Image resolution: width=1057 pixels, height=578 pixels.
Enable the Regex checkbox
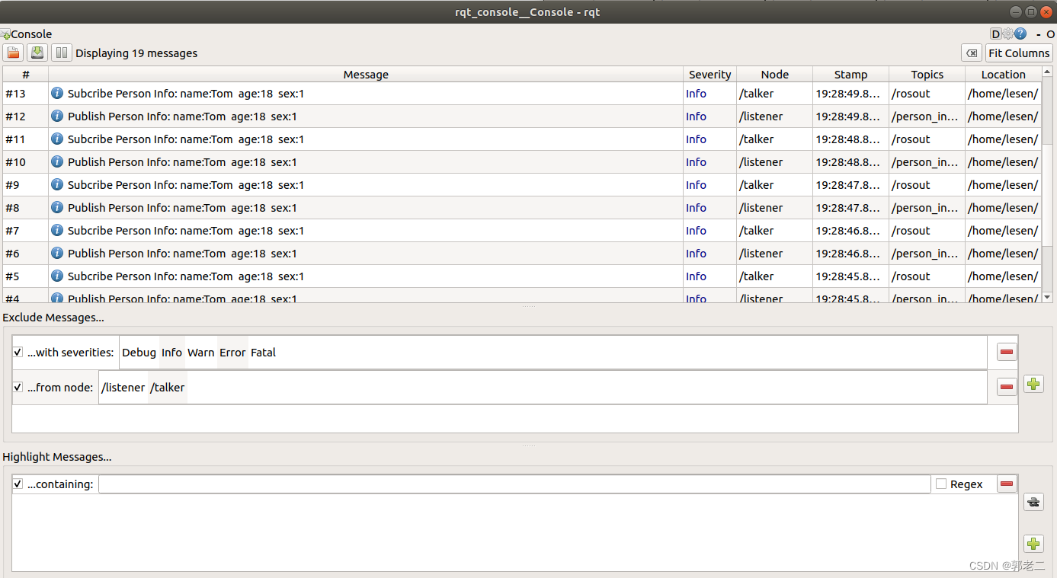(941, 484)
